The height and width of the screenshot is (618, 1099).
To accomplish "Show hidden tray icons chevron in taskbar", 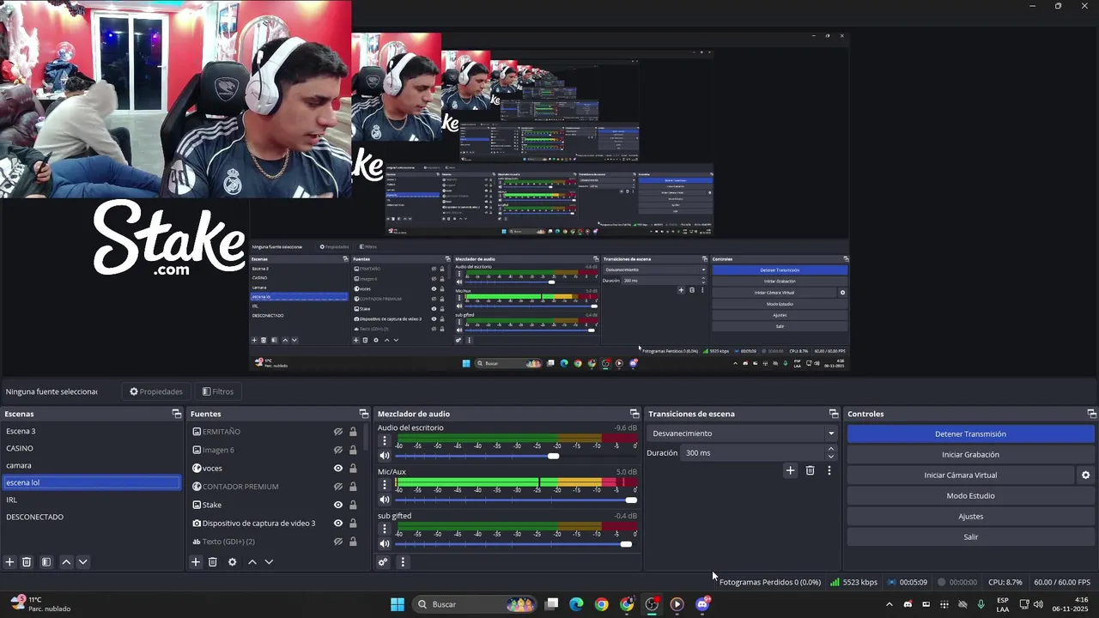I will [x=889, y=604].
